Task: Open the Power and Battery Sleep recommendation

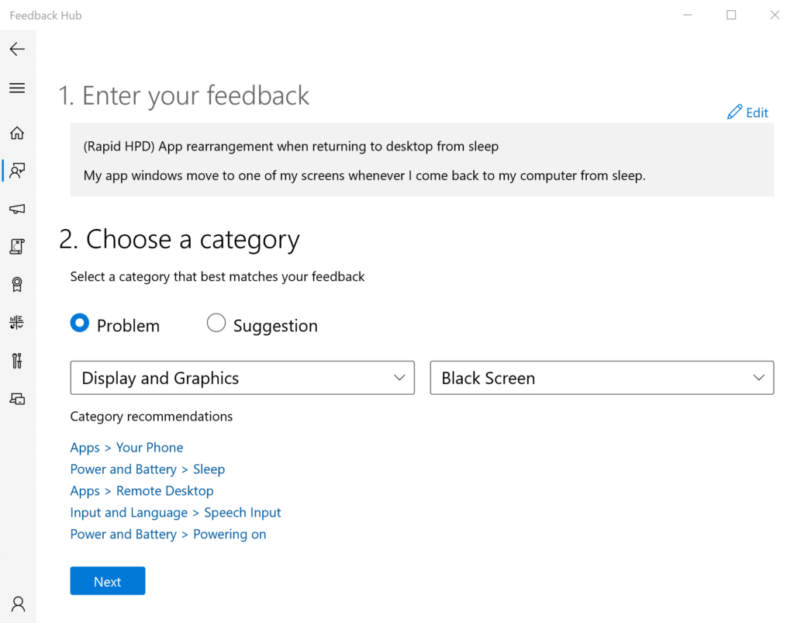Action: tap(147, 469)
